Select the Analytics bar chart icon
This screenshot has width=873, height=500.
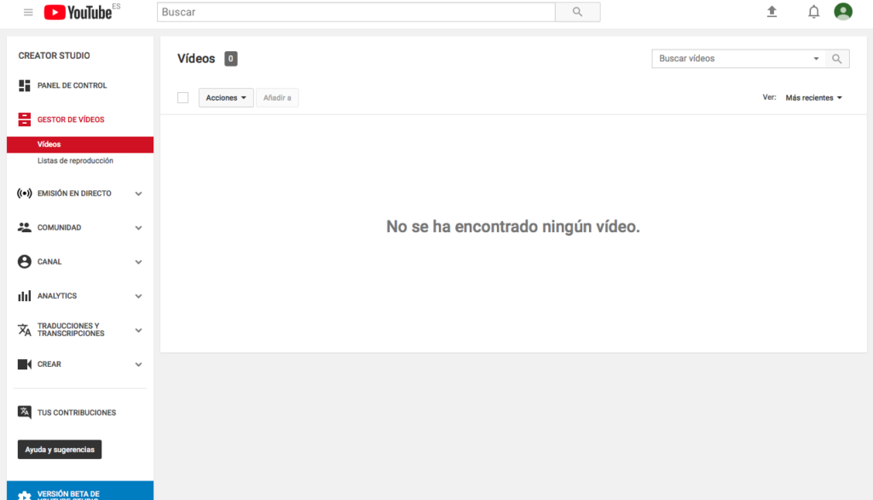tap(23, 295)
